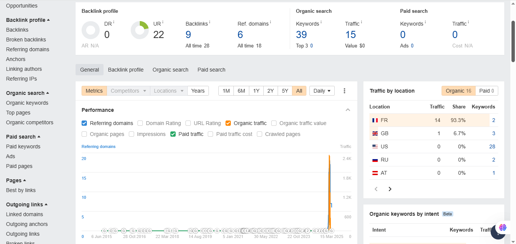Click the US flag icon
Viewport: 516px width, 244px height.
tap(375, 147)
